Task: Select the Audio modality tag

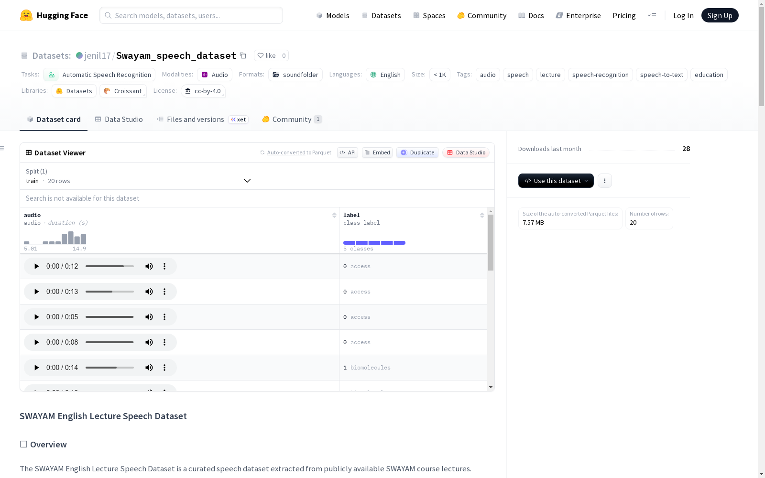Action: 215,75
